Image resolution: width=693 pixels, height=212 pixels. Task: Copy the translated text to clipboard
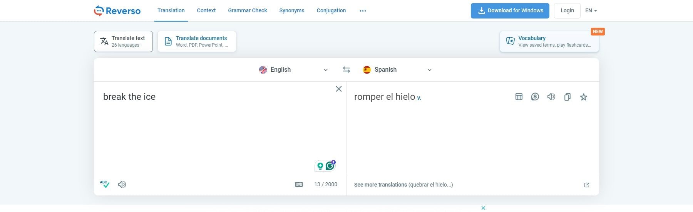567,97
